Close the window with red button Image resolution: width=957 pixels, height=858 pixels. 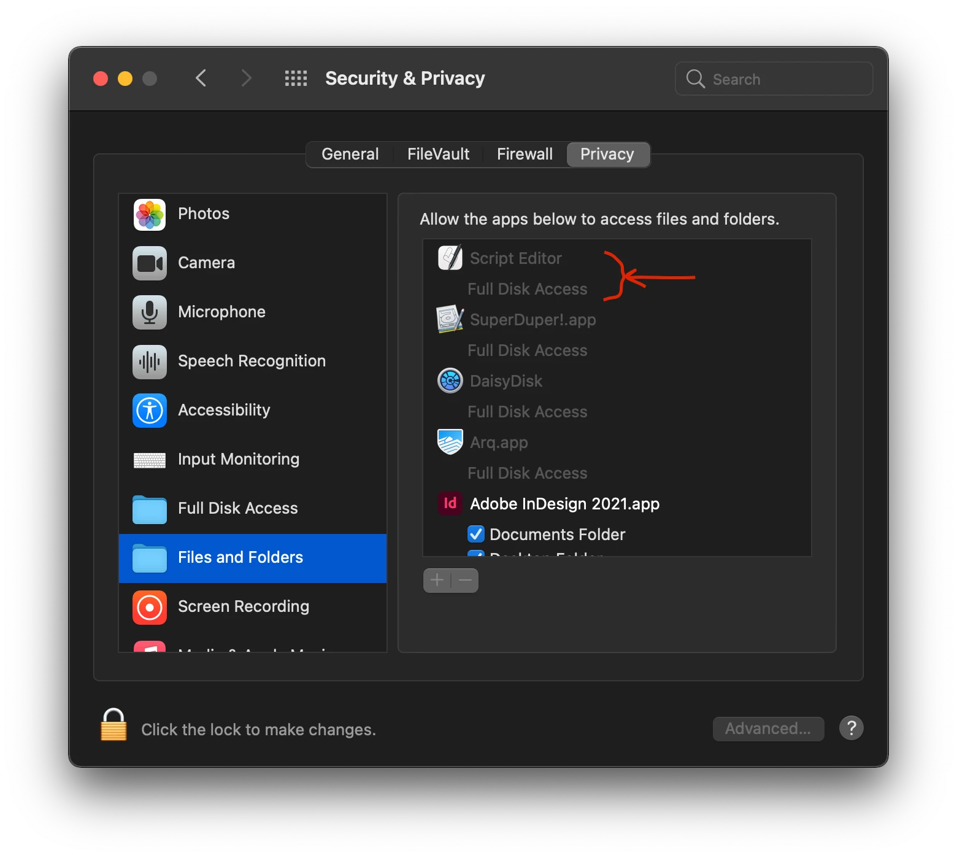(x=101, y=79)
